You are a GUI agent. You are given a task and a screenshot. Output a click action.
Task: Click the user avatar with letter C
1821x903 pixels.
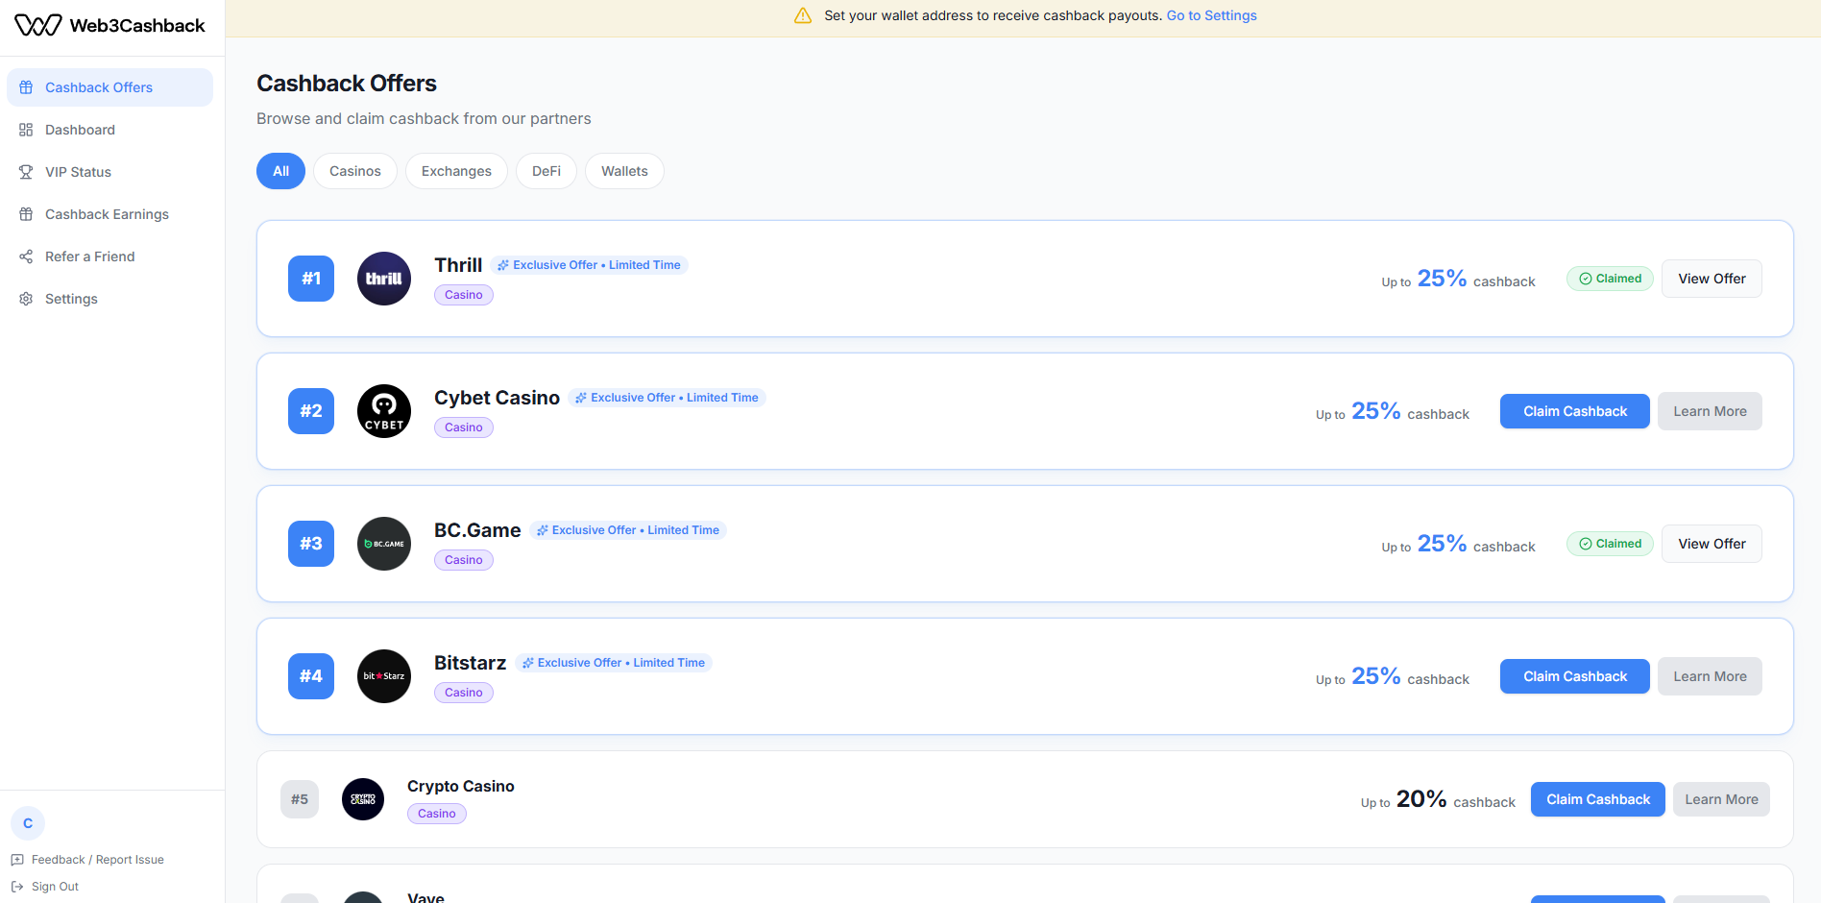[28, 823]
